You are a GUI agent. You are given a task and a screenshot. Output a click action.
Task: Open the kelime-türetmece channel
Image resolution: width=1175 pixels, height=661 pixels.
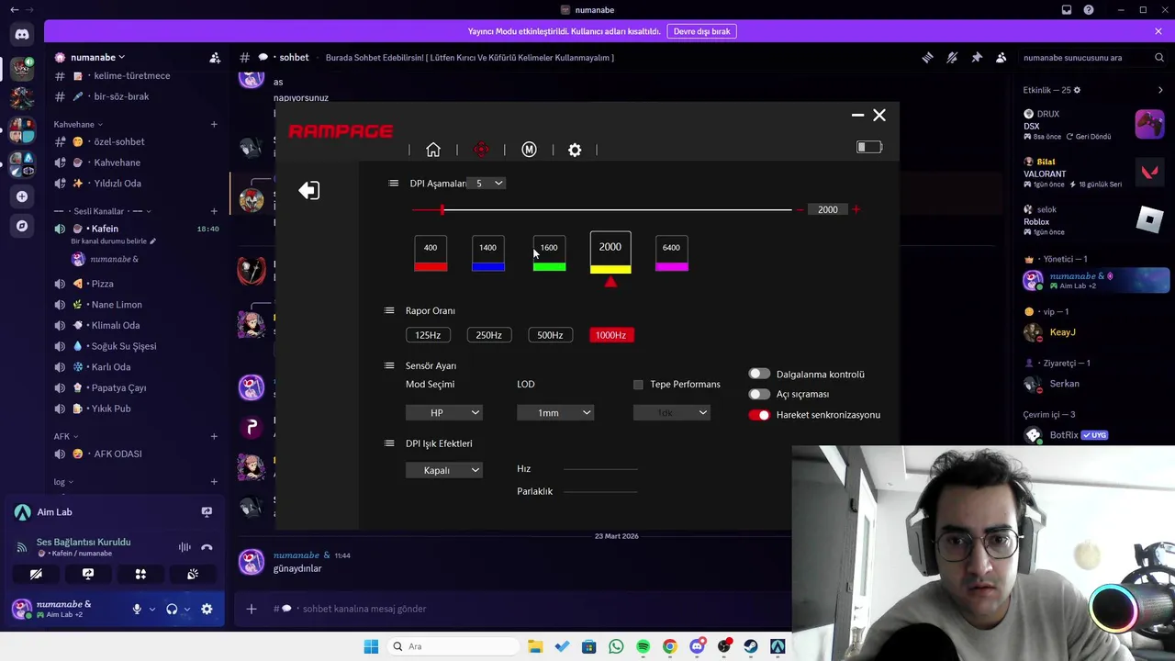(x=136, y=75)
